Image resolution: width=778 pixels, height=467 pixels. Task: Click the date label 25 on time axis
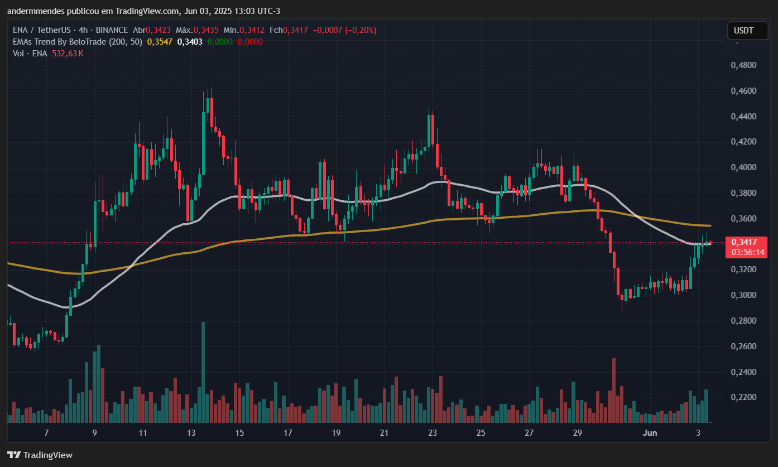pos(481,433)
